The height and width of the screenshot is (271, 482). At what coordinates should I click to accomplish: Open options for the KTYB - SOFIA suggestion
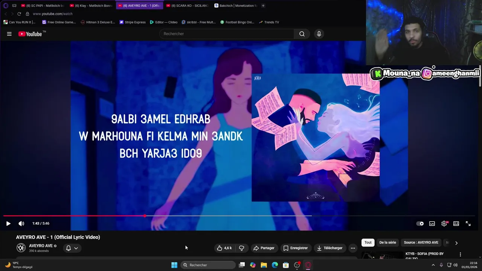460,254
